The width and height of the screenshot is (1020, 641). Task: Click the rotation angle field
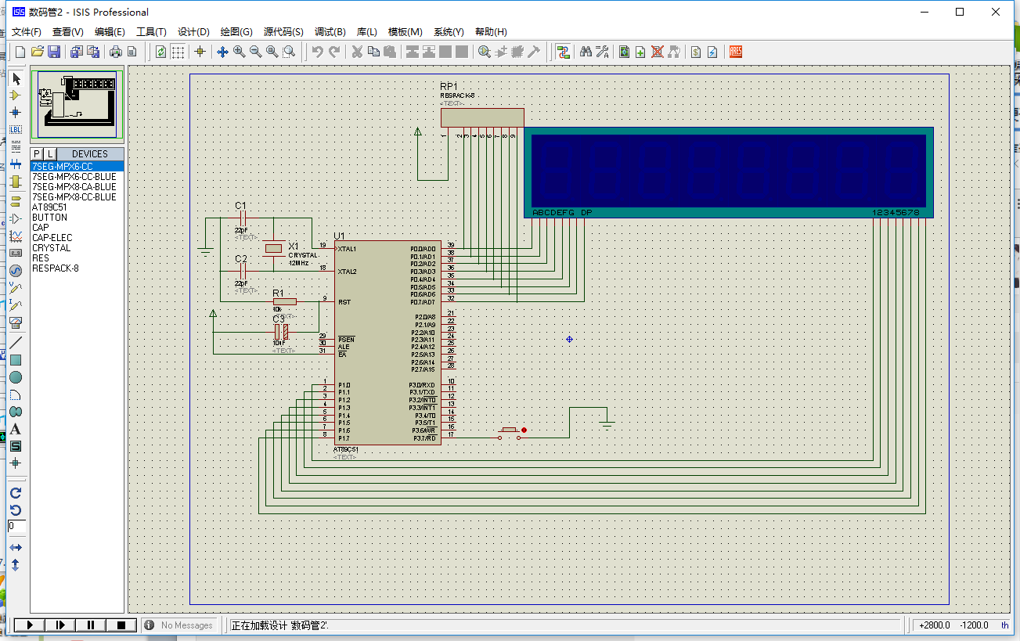pyautogui.click(x=16, y=527)
